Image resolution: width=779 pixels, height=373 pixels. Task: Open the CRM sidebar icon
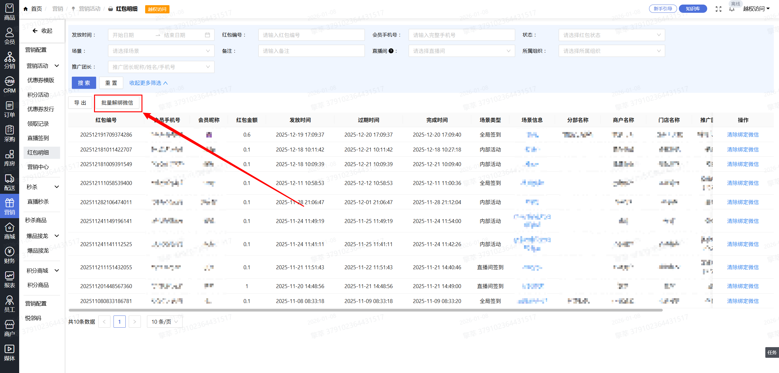point(9,85)
